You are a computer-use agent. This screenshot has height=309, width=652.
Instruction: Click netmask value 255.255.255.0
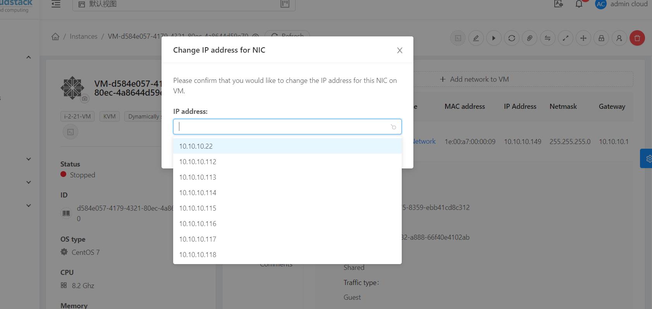[x=570, y=142]
